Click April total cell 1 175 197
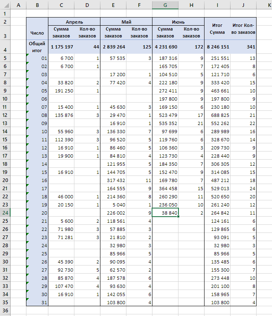272x316 pixels. click(x=61, y=47)
